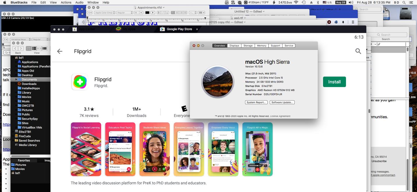Open Appointments.rtfd title dropdown chevron
Image resolution: width=417 pixels, height=192 pixels.
pyautogui.click(x=164, y=8)
